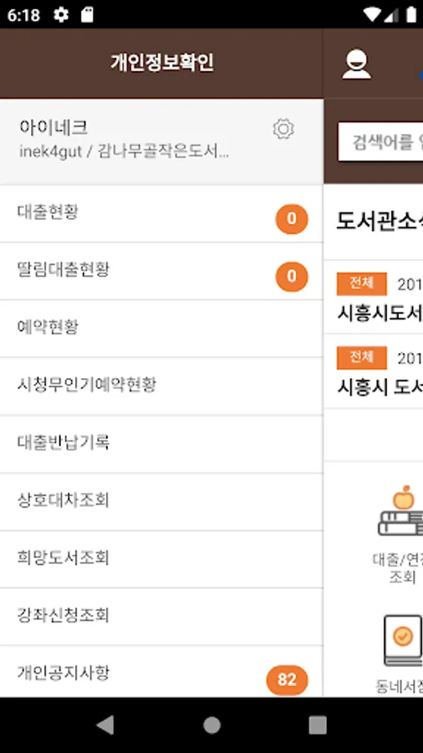Tap the user profile avatar icon
This screenshot has height=753, width=423.
[356, 64]
